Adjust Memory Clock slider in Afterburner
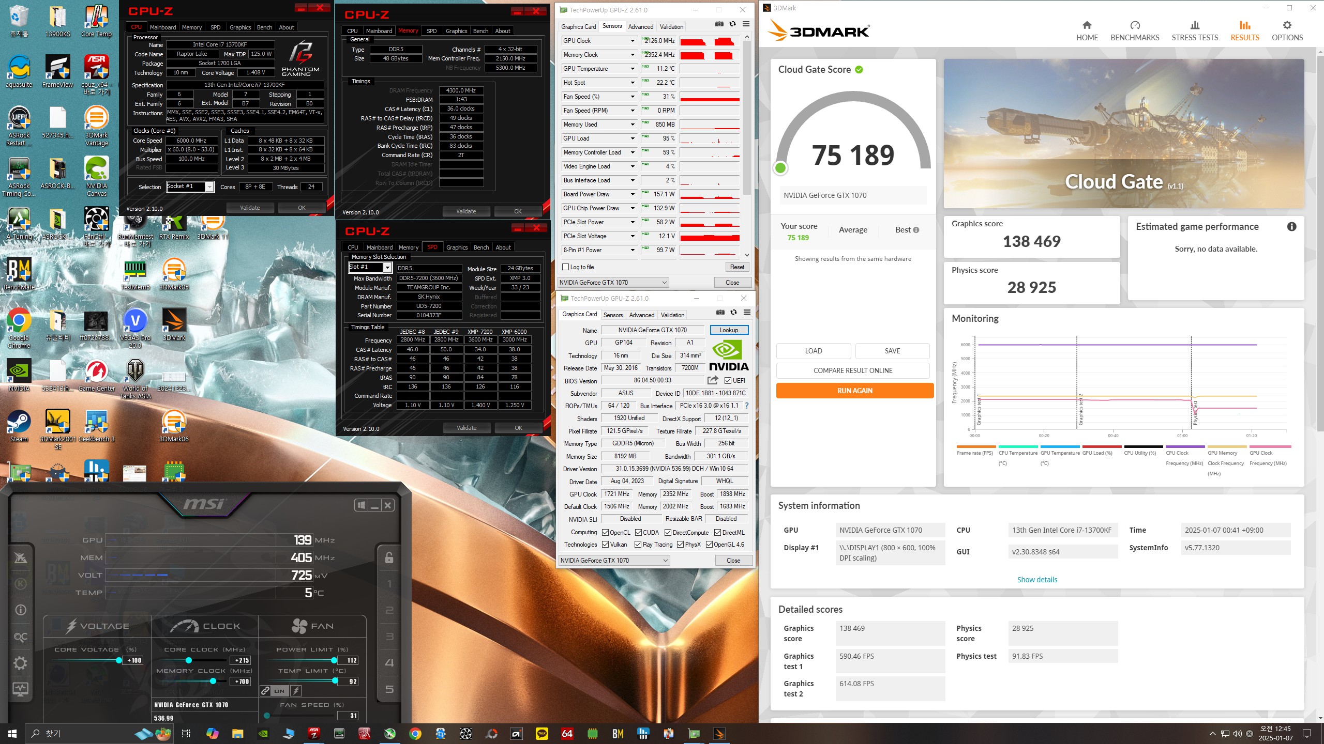Viewport: 1324px width, 744px height. pyautogui.click(x=213, y=681)
